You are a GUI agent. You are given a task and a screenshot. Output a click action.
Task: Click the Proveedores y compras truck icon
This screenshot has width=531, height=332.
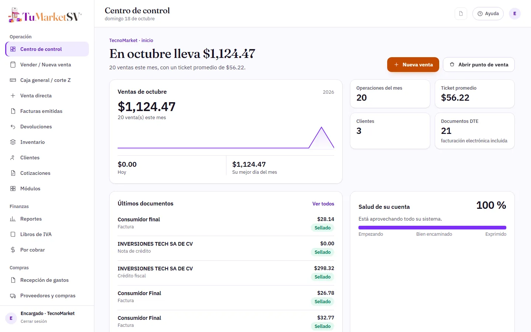coord(13,295)
